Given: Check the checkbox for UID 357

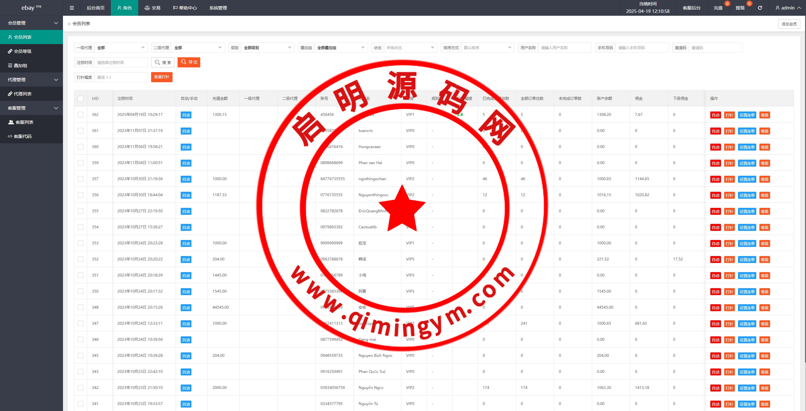Looking at the screenshot, I should point(81,179).
